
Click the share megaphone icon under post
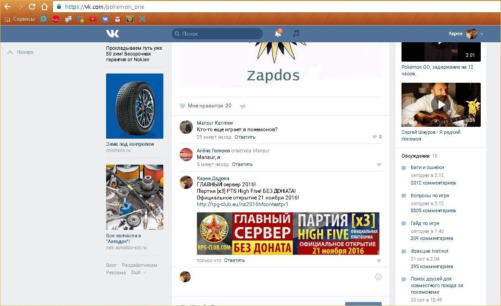coord(242,106)
